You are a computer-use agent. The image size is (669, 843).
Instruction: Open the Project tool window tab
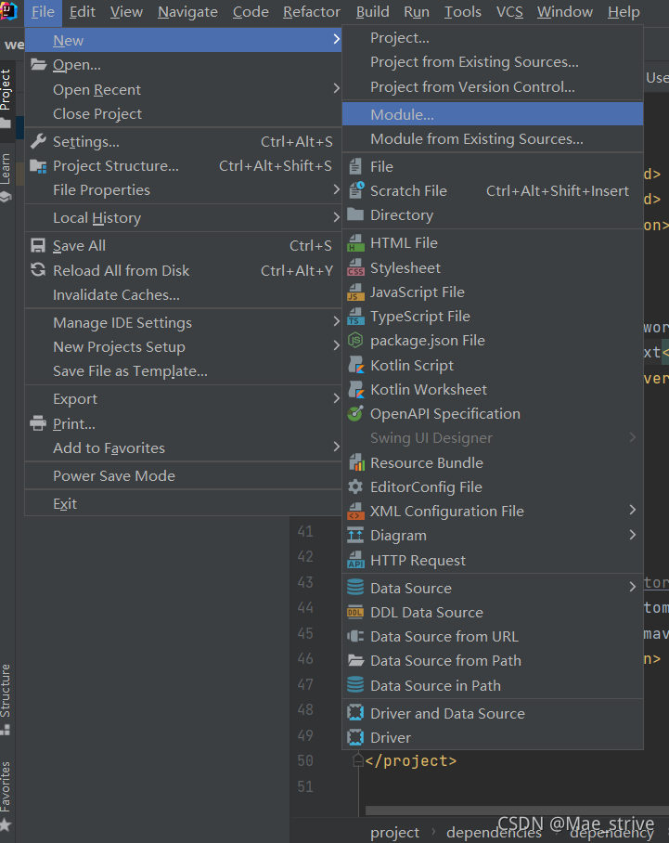pyautogui.click(x=6, y=97)
